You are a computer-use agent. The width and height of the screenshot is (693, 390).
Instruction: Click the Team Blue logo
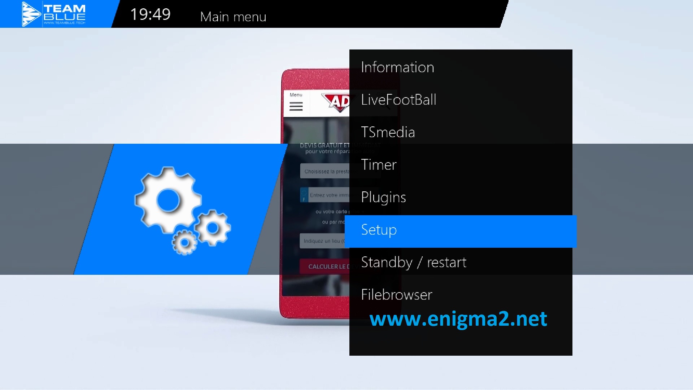(x=54, y=14)
